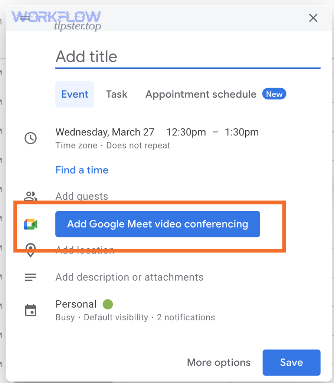This screenshot has height=383, width=334.
Task: Switch to the Task tab
Action: tap(117, 94)
